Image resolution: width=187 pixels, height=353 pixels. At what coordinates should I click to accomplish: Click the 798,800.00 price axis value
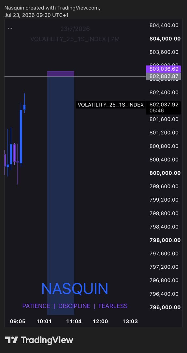pyautogui.click(x=164, y=213)
